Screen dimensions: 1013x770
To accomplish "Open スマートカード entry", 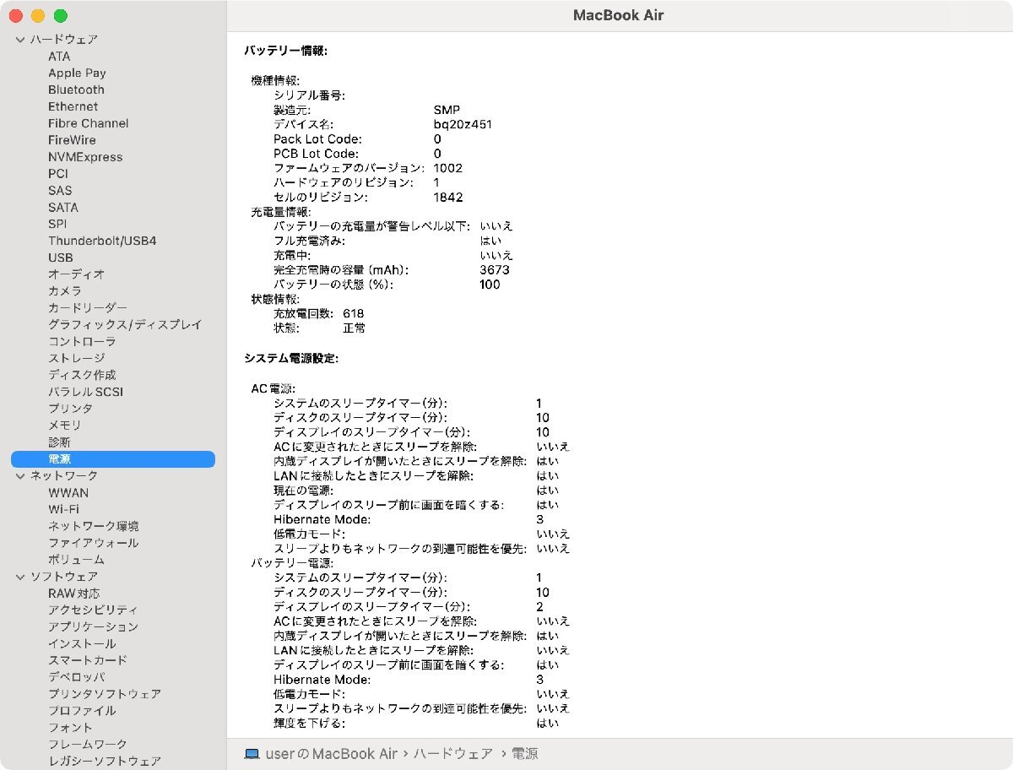I will (88, 660).
